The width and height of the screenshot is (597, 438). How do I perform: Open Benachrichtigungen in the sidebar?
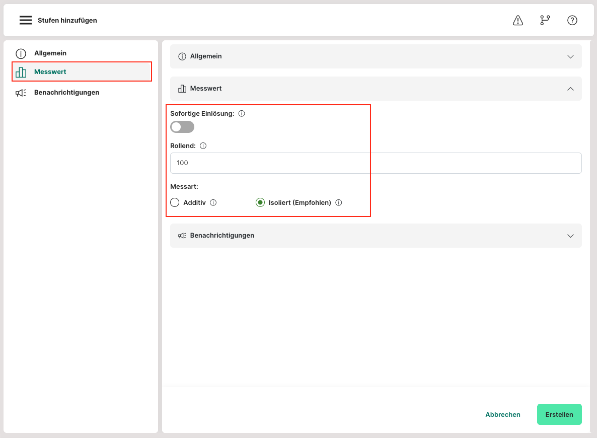[66, 93]
